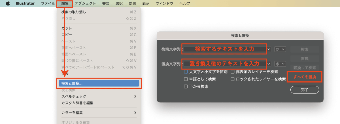
Task: Choose カット in the edit menu
Action: 99,28
